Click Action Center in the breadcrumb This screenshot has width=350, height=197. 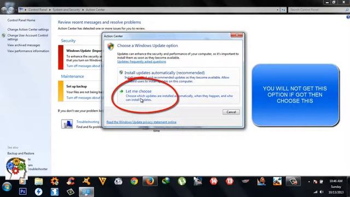[95, 10]
